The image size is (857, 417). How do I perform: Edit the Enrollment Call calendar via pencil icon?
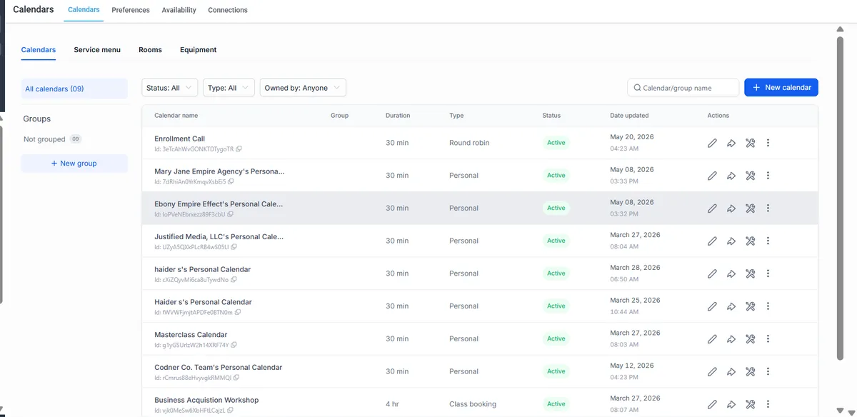coord(712,143)
